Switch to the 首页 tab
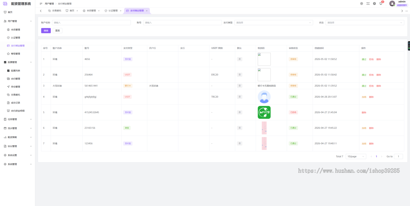Viewport: 410px width, 206px height. (x=70, y=11)
